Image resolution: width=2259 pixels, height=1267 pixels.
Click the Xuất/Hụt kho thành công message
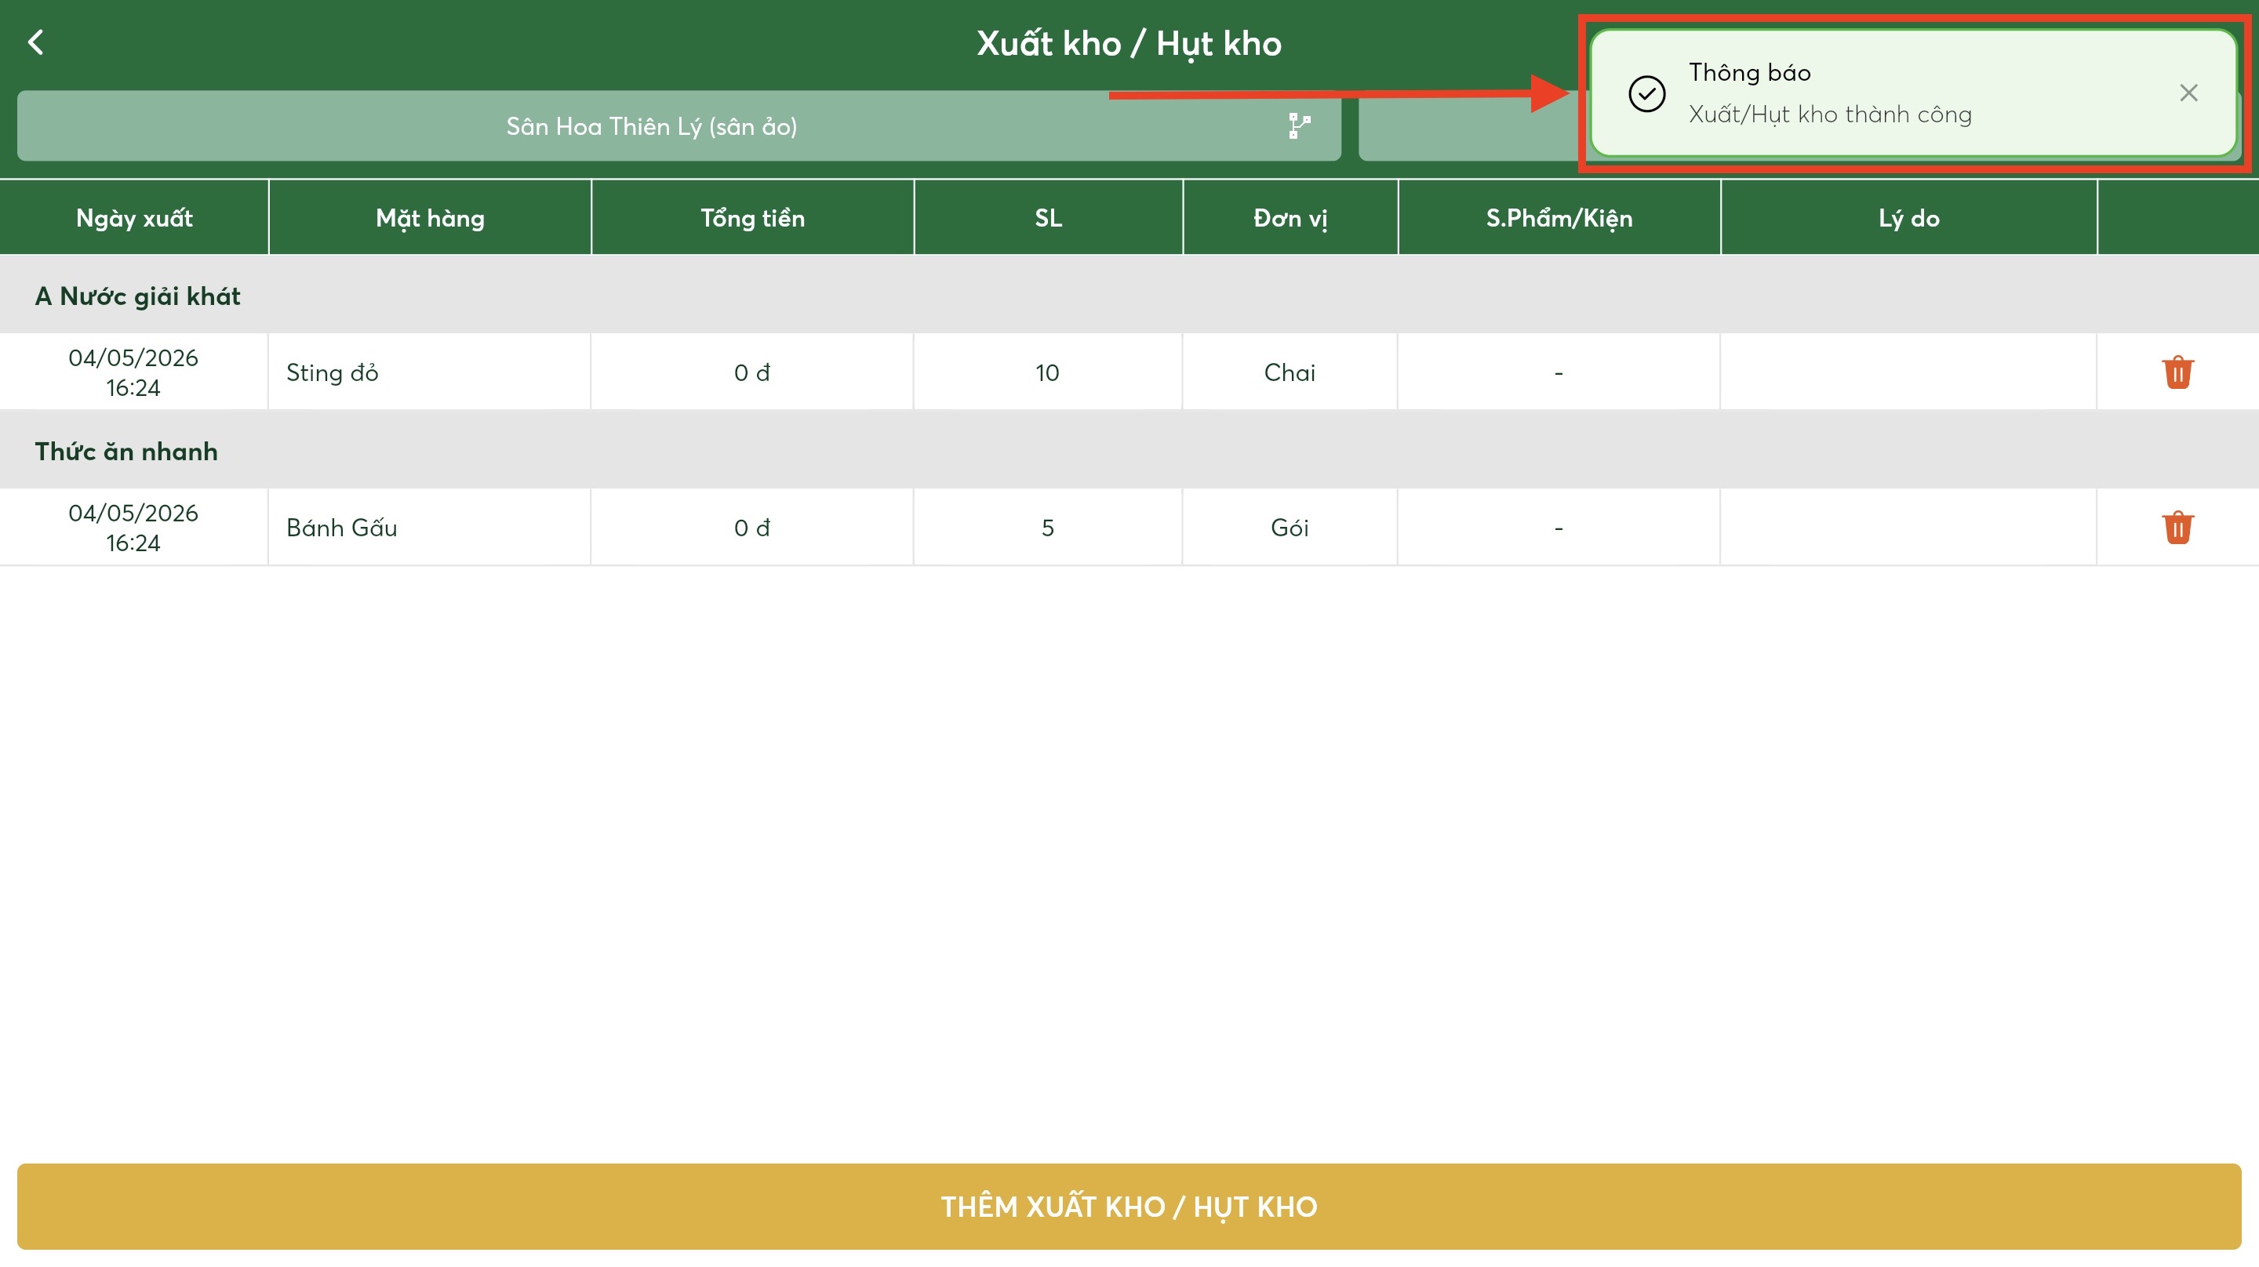point(1830,115)
